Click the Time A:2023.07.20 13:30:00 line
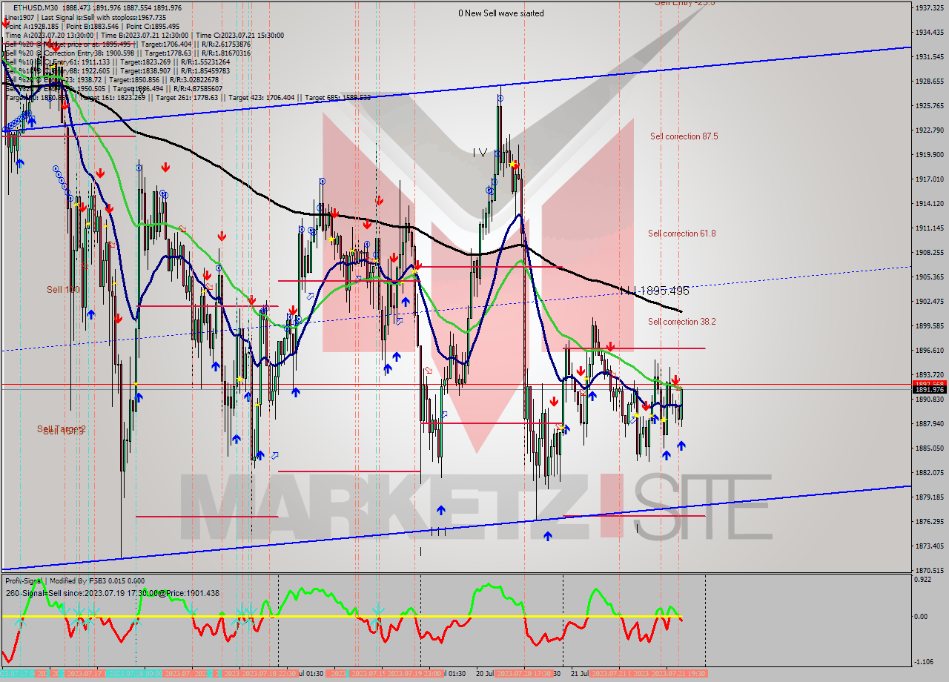The image size is (949, 682). coord(49,35)
